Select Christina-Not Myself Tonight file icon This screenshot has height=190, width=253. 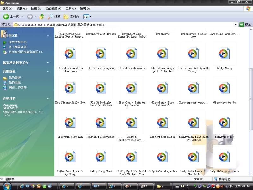coord(194,53)
